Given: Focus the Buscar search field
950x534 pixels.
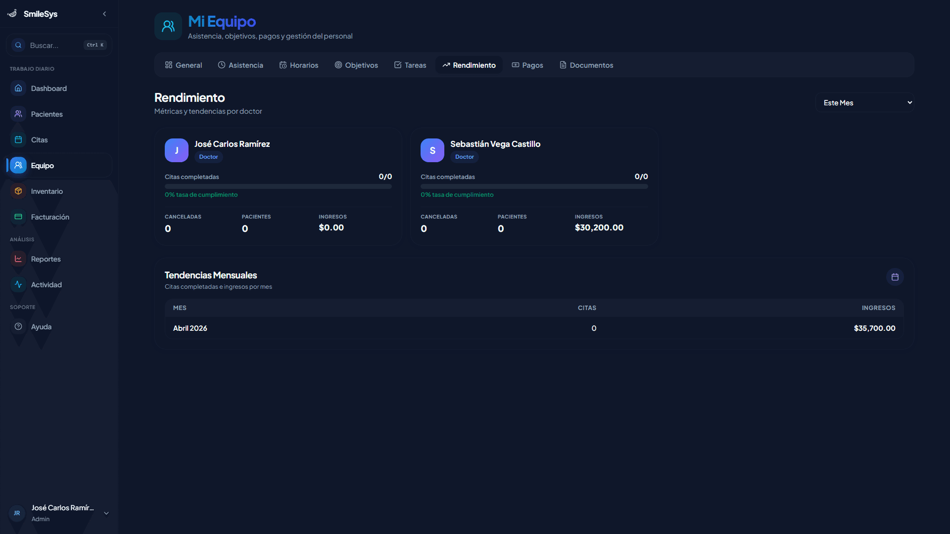Looking at the screenshot, I should pyautogui.click(x=59, y=45).
